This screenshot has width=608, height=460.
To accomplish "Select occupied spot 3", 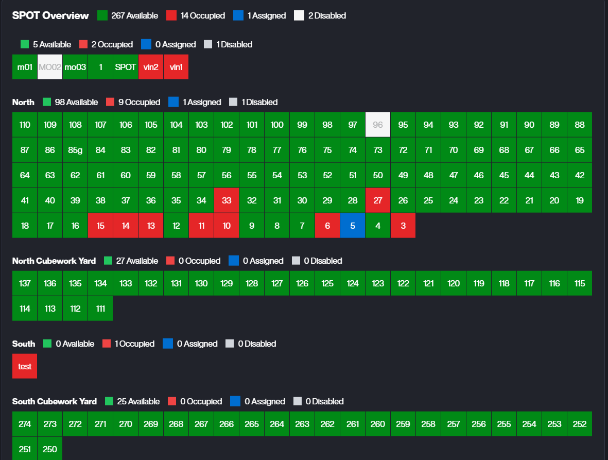I will [x=403, y=226].
